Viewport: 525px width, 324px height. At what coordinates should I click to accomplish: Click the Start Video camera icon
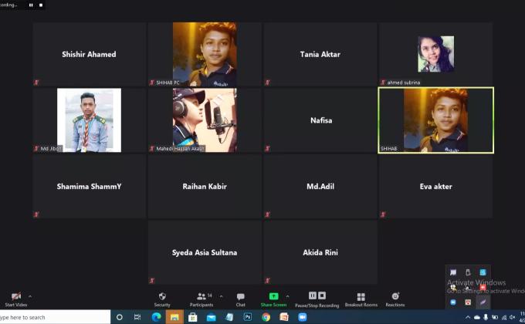(x=15, y=297)
